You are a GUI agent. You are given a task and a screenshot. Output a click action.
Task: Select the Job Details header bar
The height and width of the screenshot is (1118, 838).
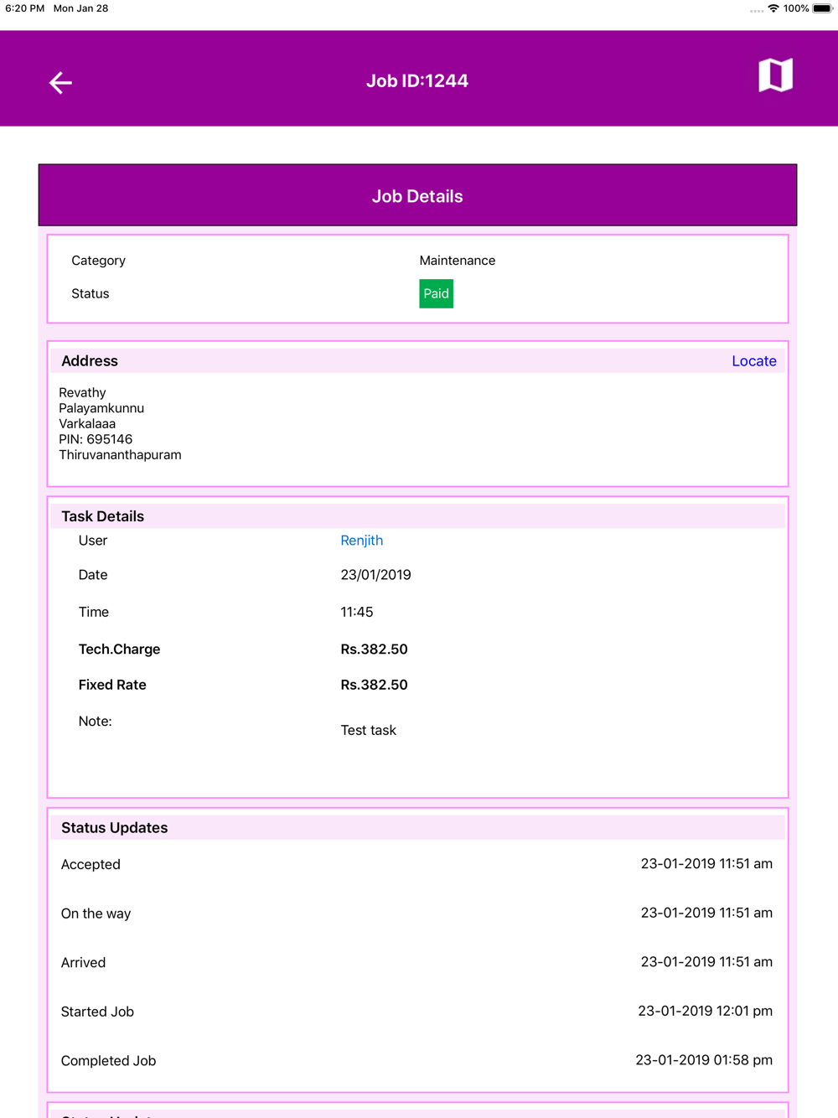[417, 196]
